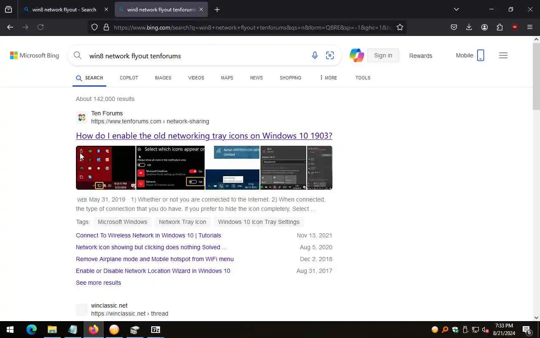The width and height of the screenshot is (540, 338).
Task: Select the 'Network Tray Icon' tag
Action: click(x=183, y=222)
